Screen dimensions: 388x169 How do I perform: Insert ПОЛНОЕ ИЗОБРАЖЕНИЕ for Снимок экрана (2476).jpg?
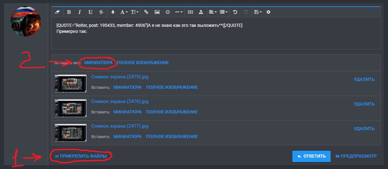[172, 112]
